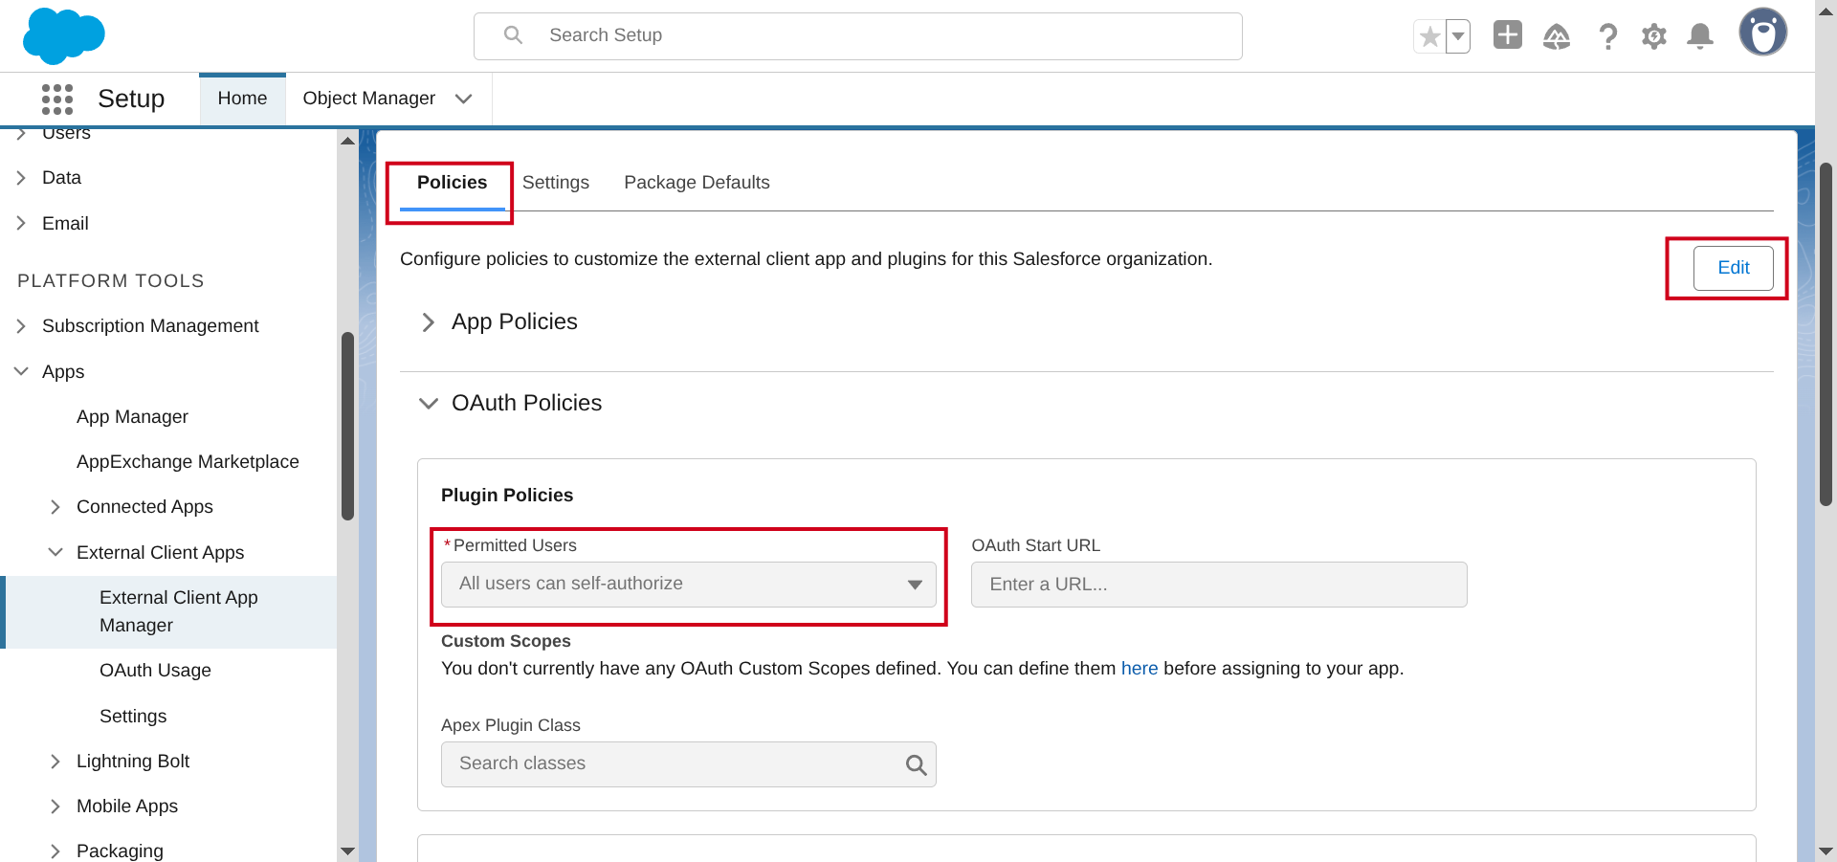Click the 'Custom Scopes' label text
Image resolution: width=1837 pixels, height=862 pixels.
[505, 641]
